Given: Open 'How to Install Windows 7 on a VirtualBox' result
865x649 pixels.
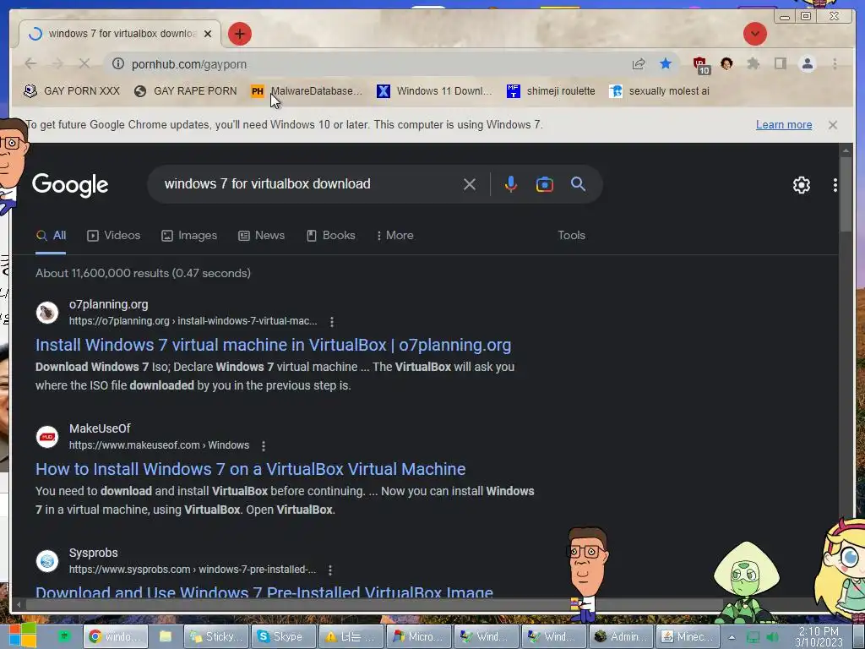Looking at the screenshot, I should pos(250,469).
